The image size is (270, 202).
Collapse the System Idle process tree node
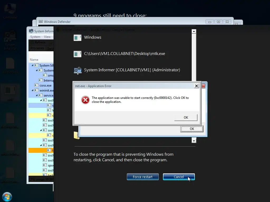pos(32,65)
